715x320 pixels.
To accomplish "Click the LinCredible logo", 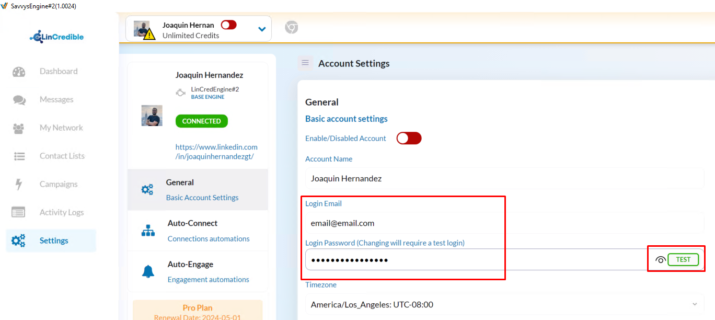I will 56,37.
